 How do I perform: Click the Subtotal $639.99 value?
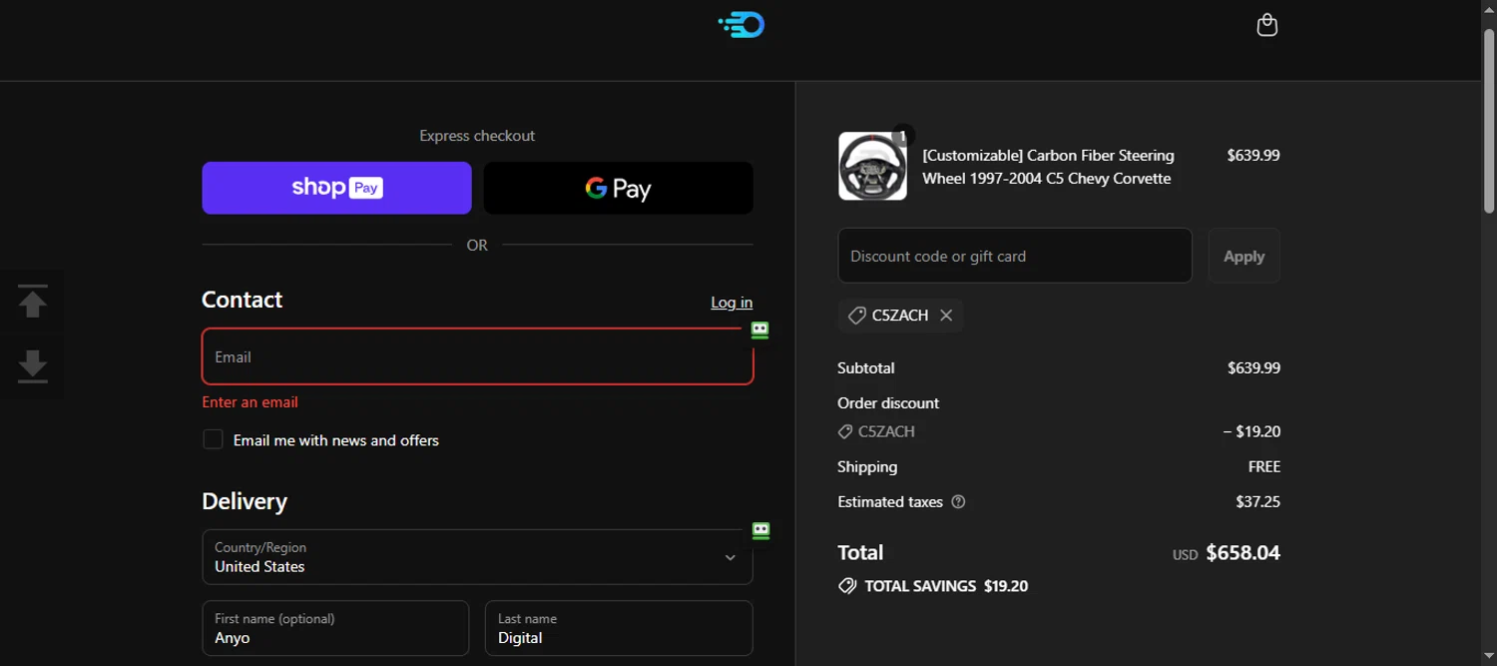pyautogui.click(x=1253, y=368)
